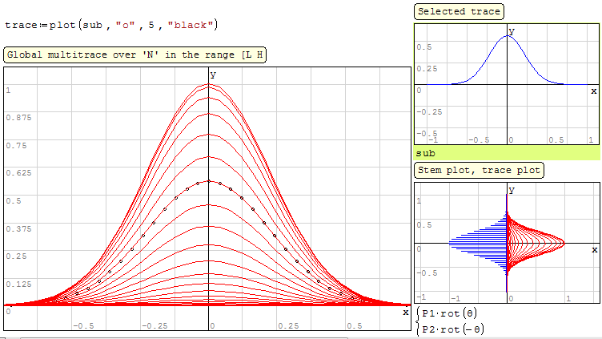
Task: Click the black circle marker at trace peak
Action: coord(208,181)
